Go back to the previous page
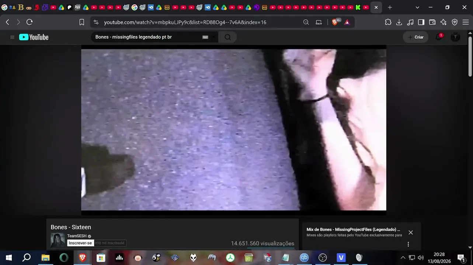 point(7,22)
